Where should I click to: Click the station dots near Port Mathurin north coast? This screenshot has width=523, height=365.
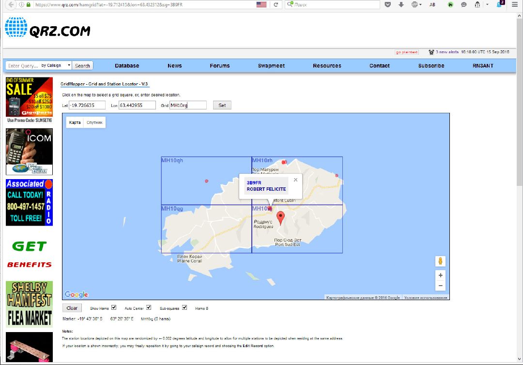(x=284, y=162)
